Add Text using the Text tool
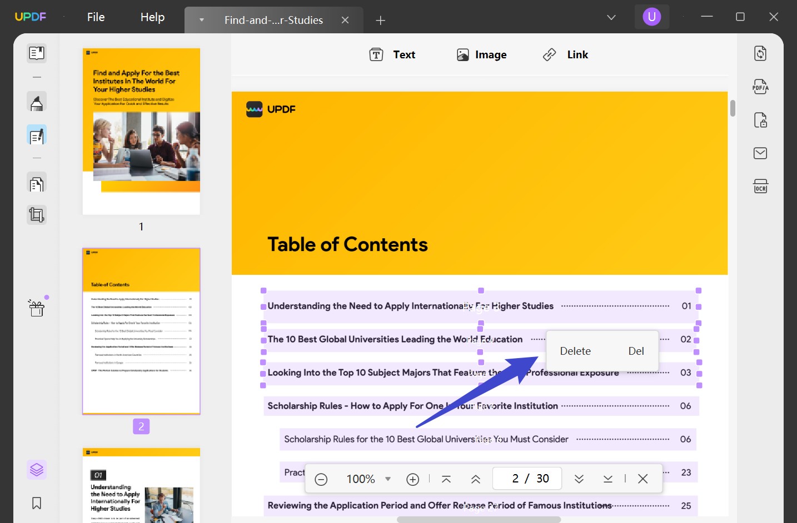 [392, 54]
